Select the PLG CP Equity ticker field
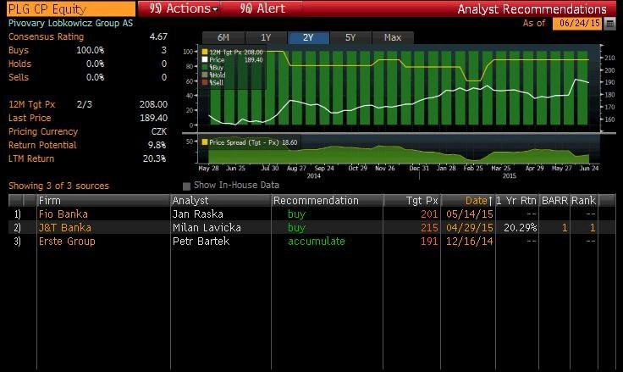 71,8
